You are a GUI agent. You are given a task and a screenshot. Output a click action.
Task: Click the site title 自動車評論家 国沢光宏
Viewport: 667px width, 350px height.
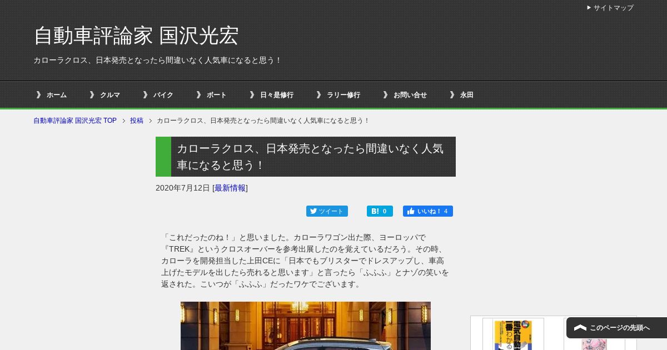coord(136,36)
